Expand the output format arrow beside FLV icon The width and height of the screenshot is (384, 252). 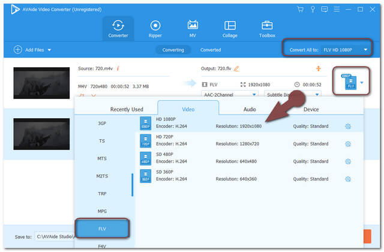pyautogui.click(x=362, y=83)
